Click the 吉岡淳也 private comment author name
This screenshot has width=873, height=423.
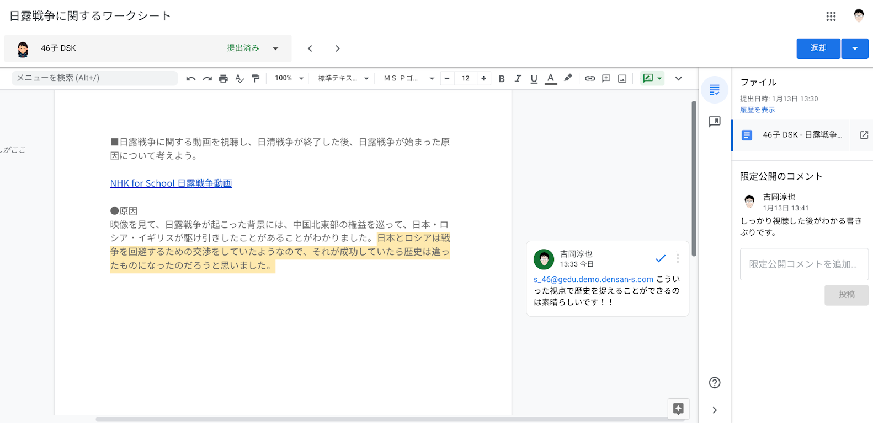click(779, 197)
